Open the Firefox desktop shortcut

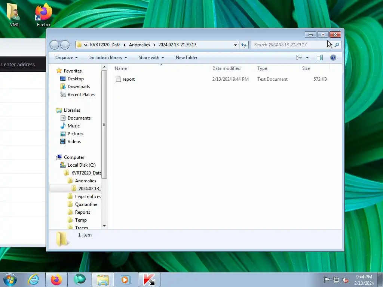[43, 15]
